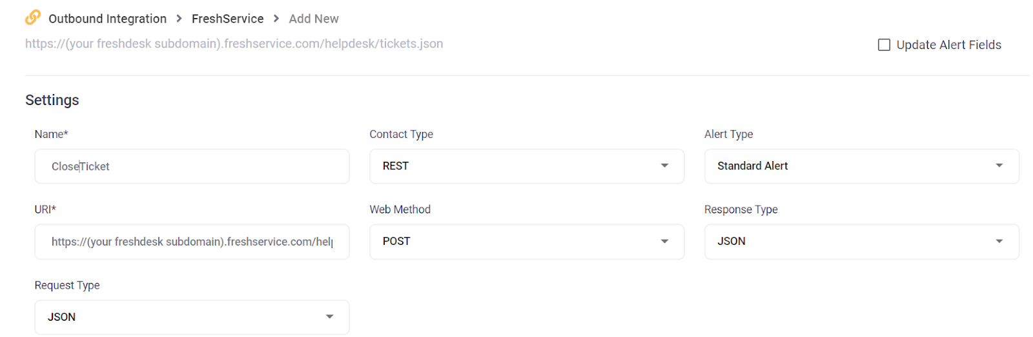Viewport: 1033px width, 337px height.
Task: Expand the Request Type JSON dropdown
Action: (181, 317)
